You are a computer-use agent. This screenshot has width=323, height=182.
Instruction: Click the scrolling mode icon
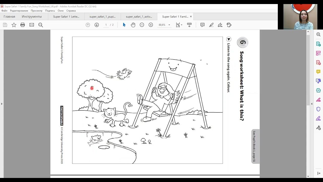[189, 25]
